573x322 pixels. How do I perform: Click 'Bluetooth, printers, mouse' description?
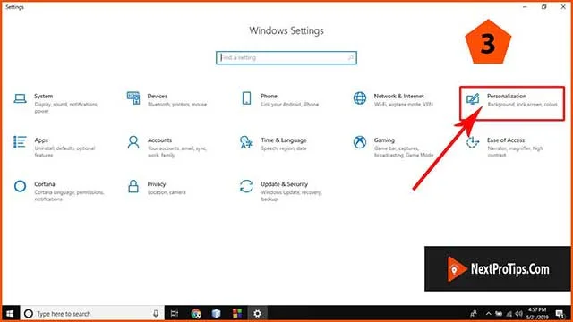click(x=177, y=105)
